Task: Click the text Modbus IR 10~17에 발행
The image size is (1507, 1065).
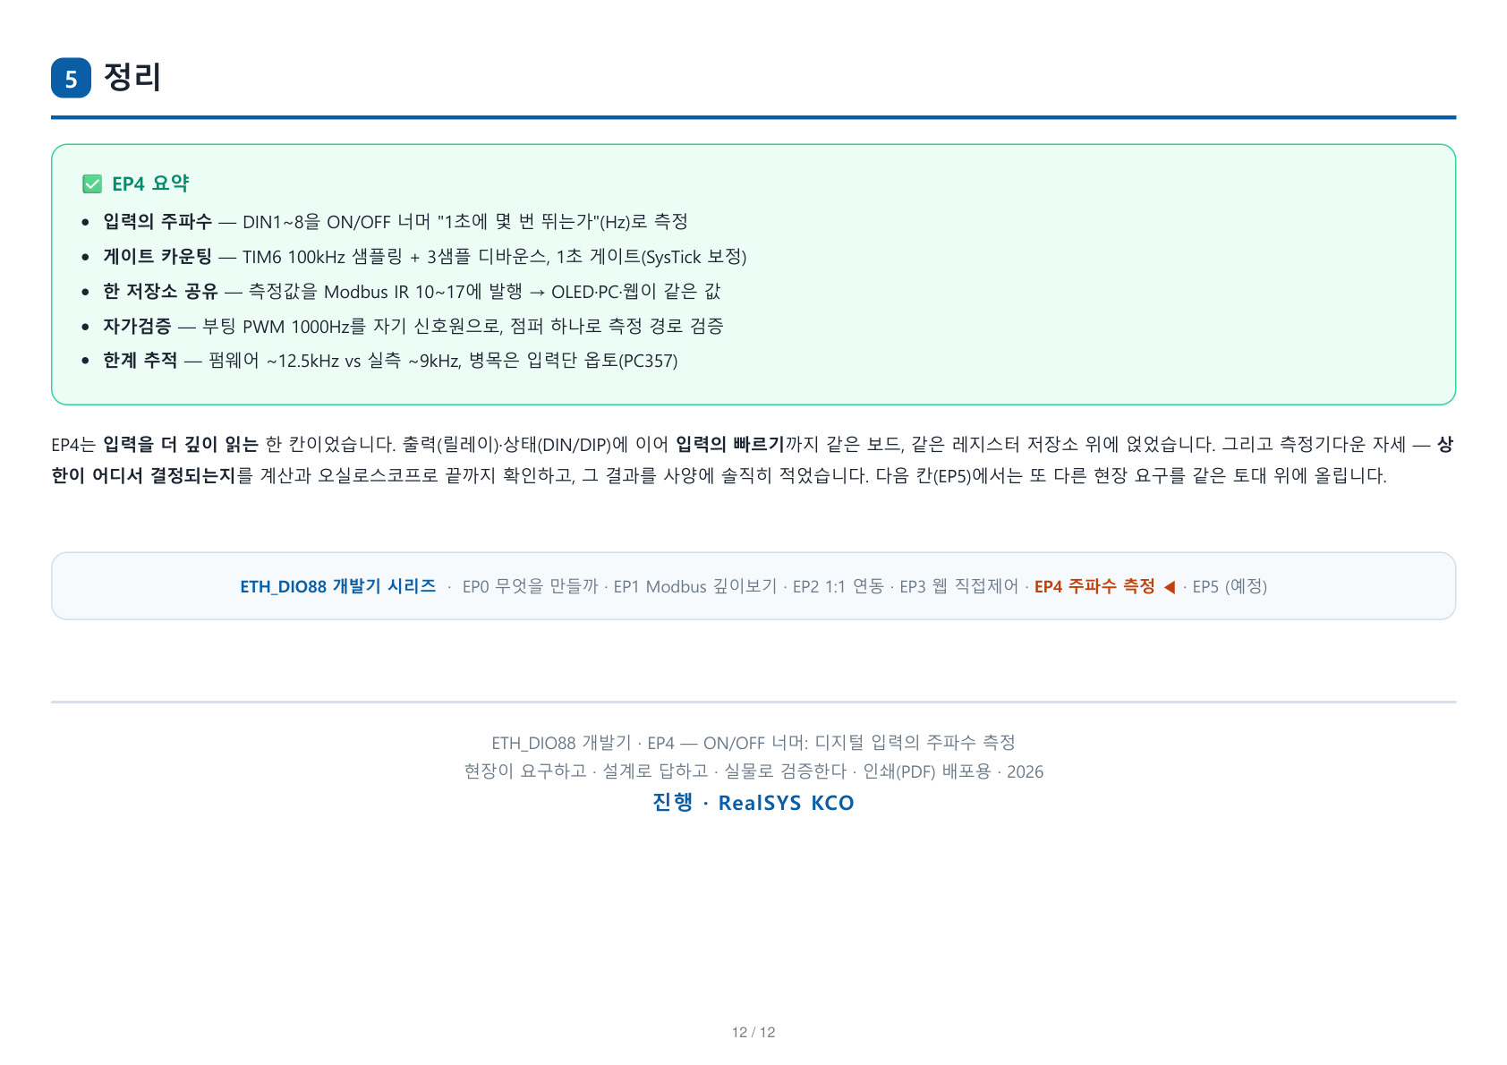Action: point(422,292)
